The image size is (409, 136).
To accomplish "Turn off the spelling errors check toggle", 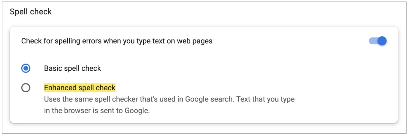I will (378, 41).
